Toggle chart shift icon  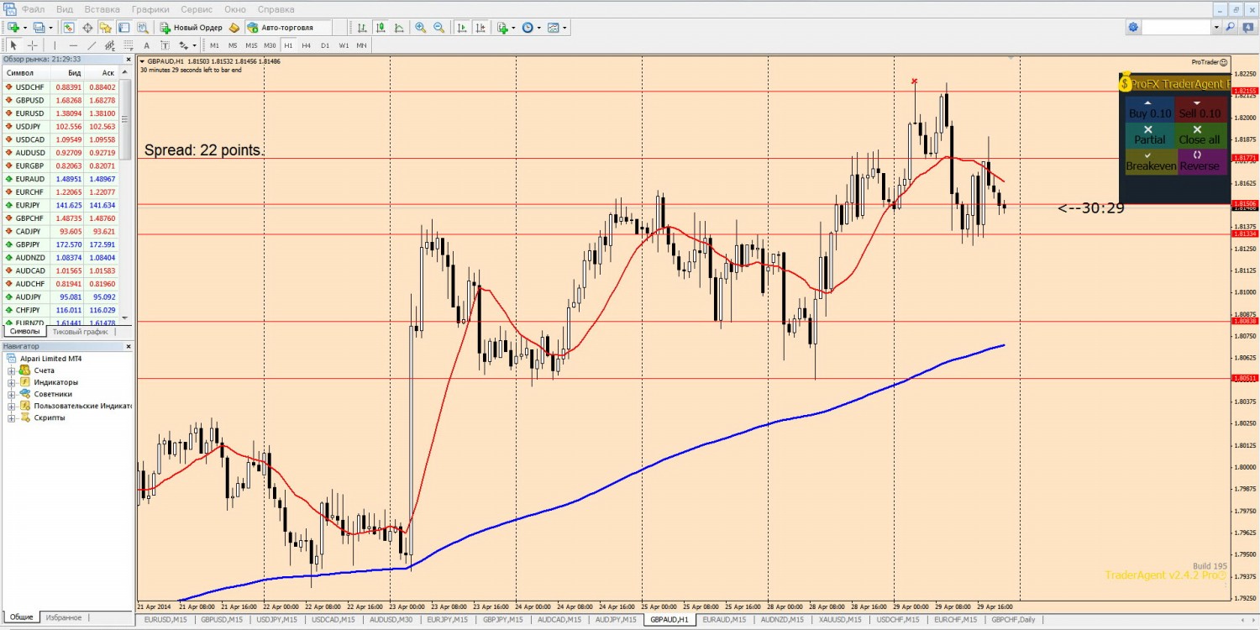coord(480,28)
